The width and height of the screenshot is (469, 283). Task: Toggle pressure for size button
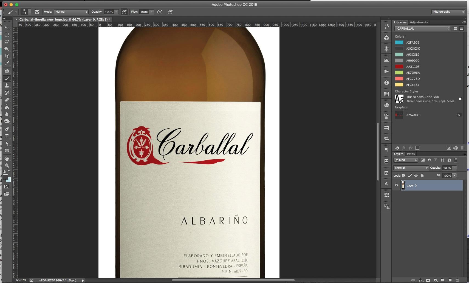click(170, 12)
